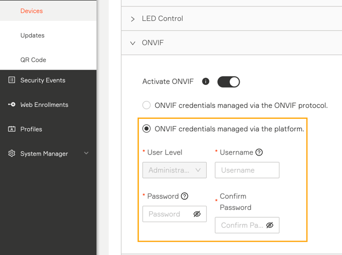Expand the System Manager submenu chevron
The height and width of the screenshot is (255, 342).
(x=86, y=153)
